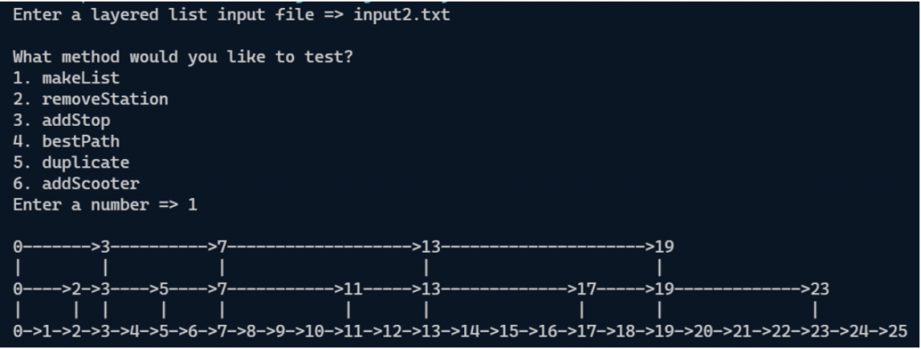Click node 10 in the bottom layer

pyautogui.click(x=314, y=331)
